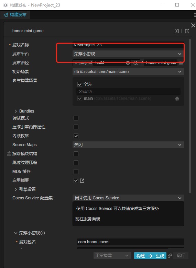This screenshot has width=196, height=268.
Task: Enable the 调试模式 checkbox
Action: (x=76, y=118)
